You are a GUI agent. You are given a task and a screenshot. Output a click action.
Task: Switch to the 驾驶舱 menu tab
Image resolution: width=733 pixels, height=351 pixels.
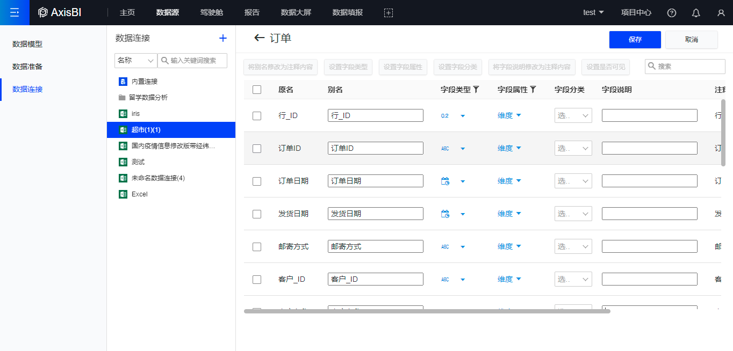(211, 12)
